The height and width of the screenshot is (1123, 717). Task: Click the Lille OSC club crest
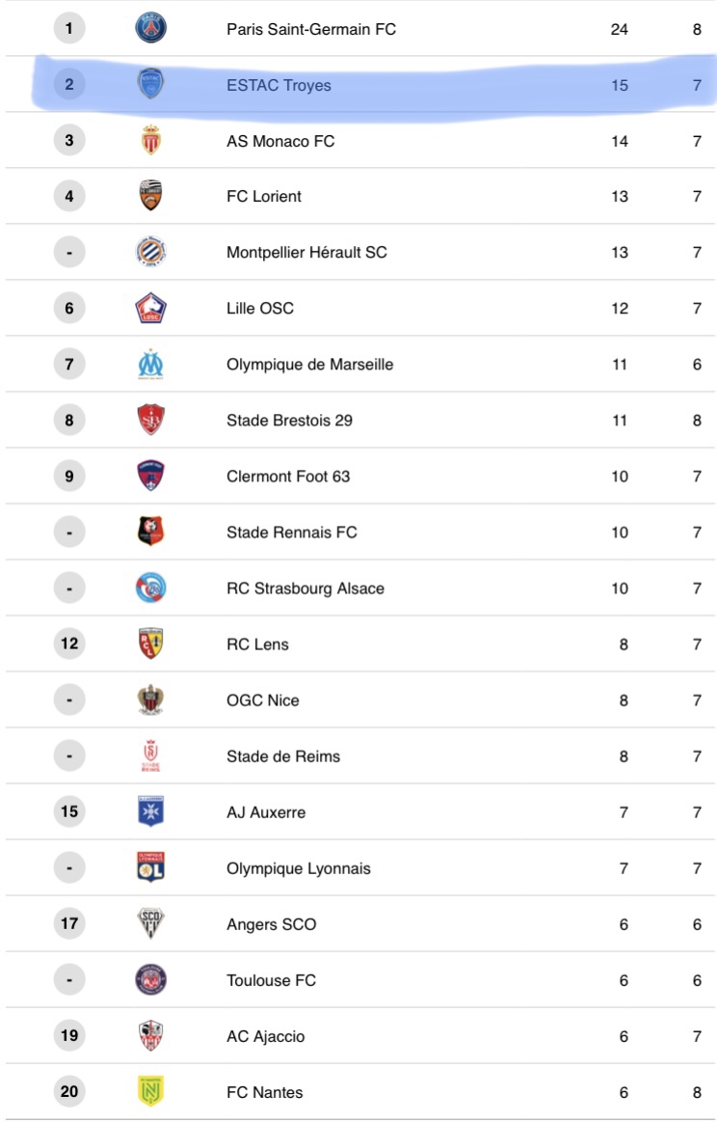[150, 309]
